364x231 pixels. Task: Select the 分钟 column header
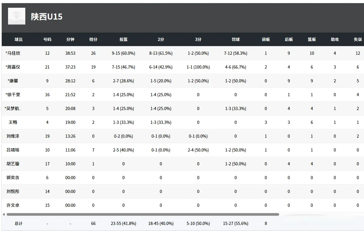point(70,39)
